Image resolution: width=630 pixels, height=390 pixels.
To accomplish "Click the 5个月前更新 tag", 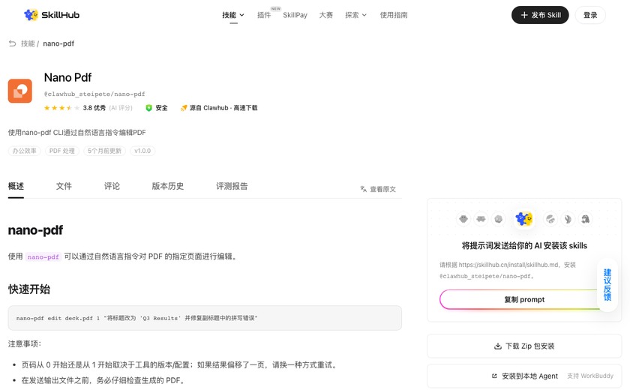I will pos(104,151).
